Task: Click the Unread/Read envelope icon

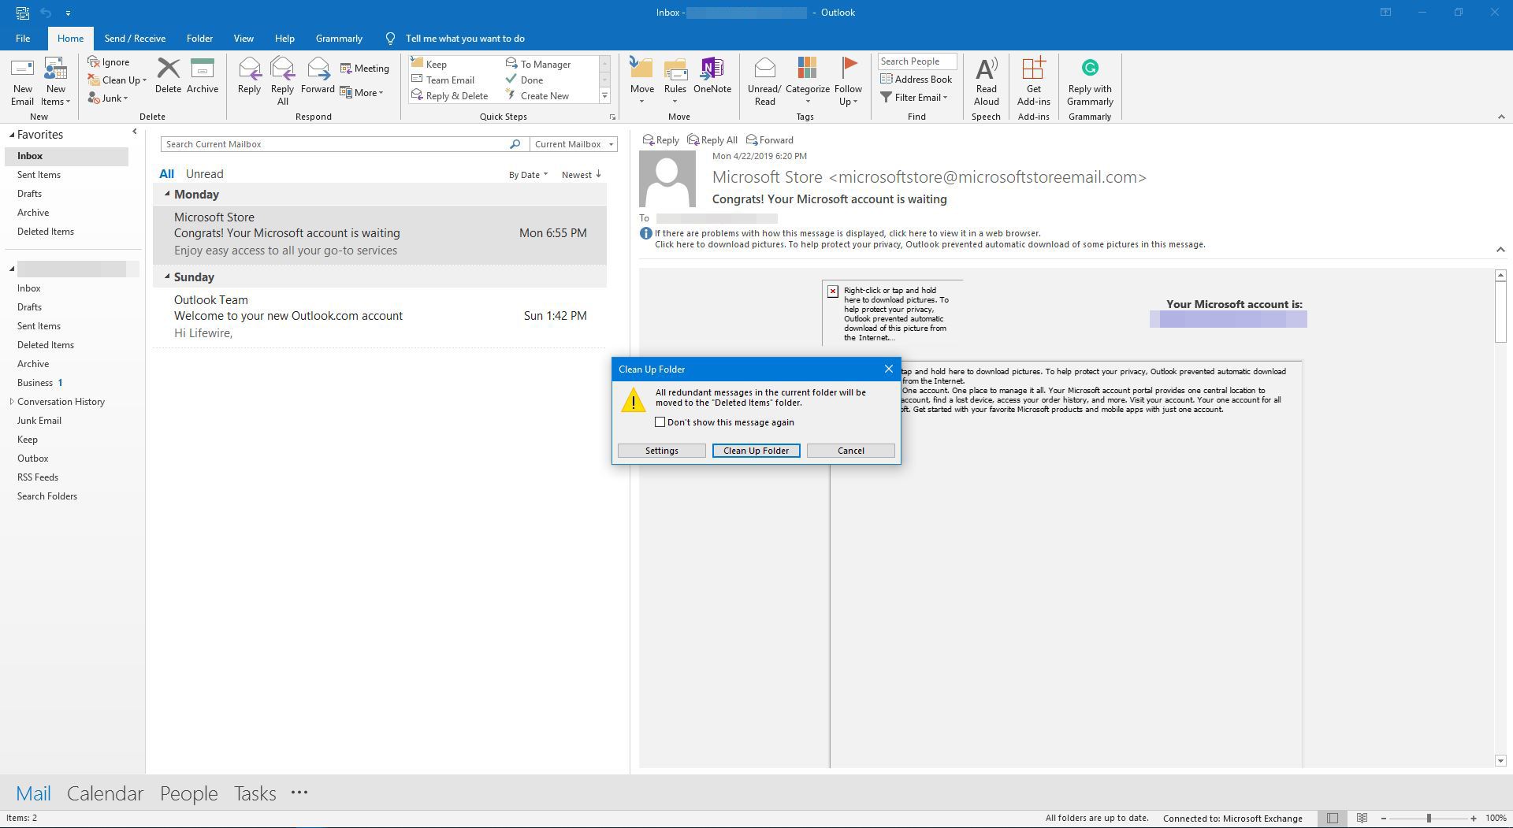Action: click(x=764, y=69)
